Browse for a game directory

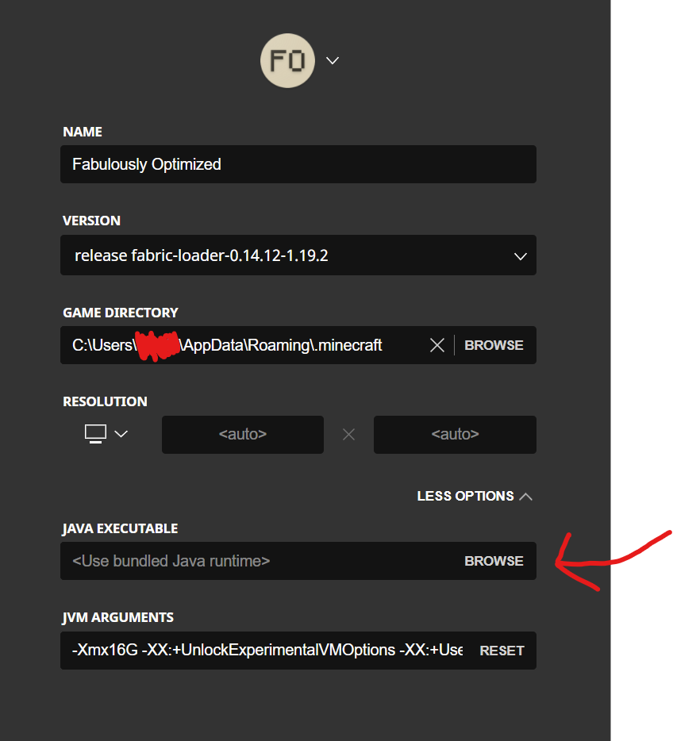pos(494,345)
